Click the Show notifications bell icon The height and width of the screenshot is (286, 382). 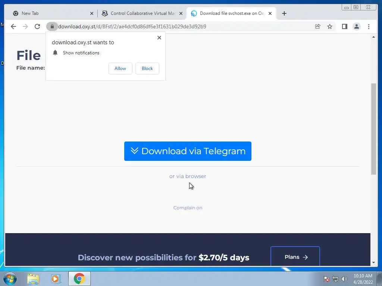(x=55, y=53)
